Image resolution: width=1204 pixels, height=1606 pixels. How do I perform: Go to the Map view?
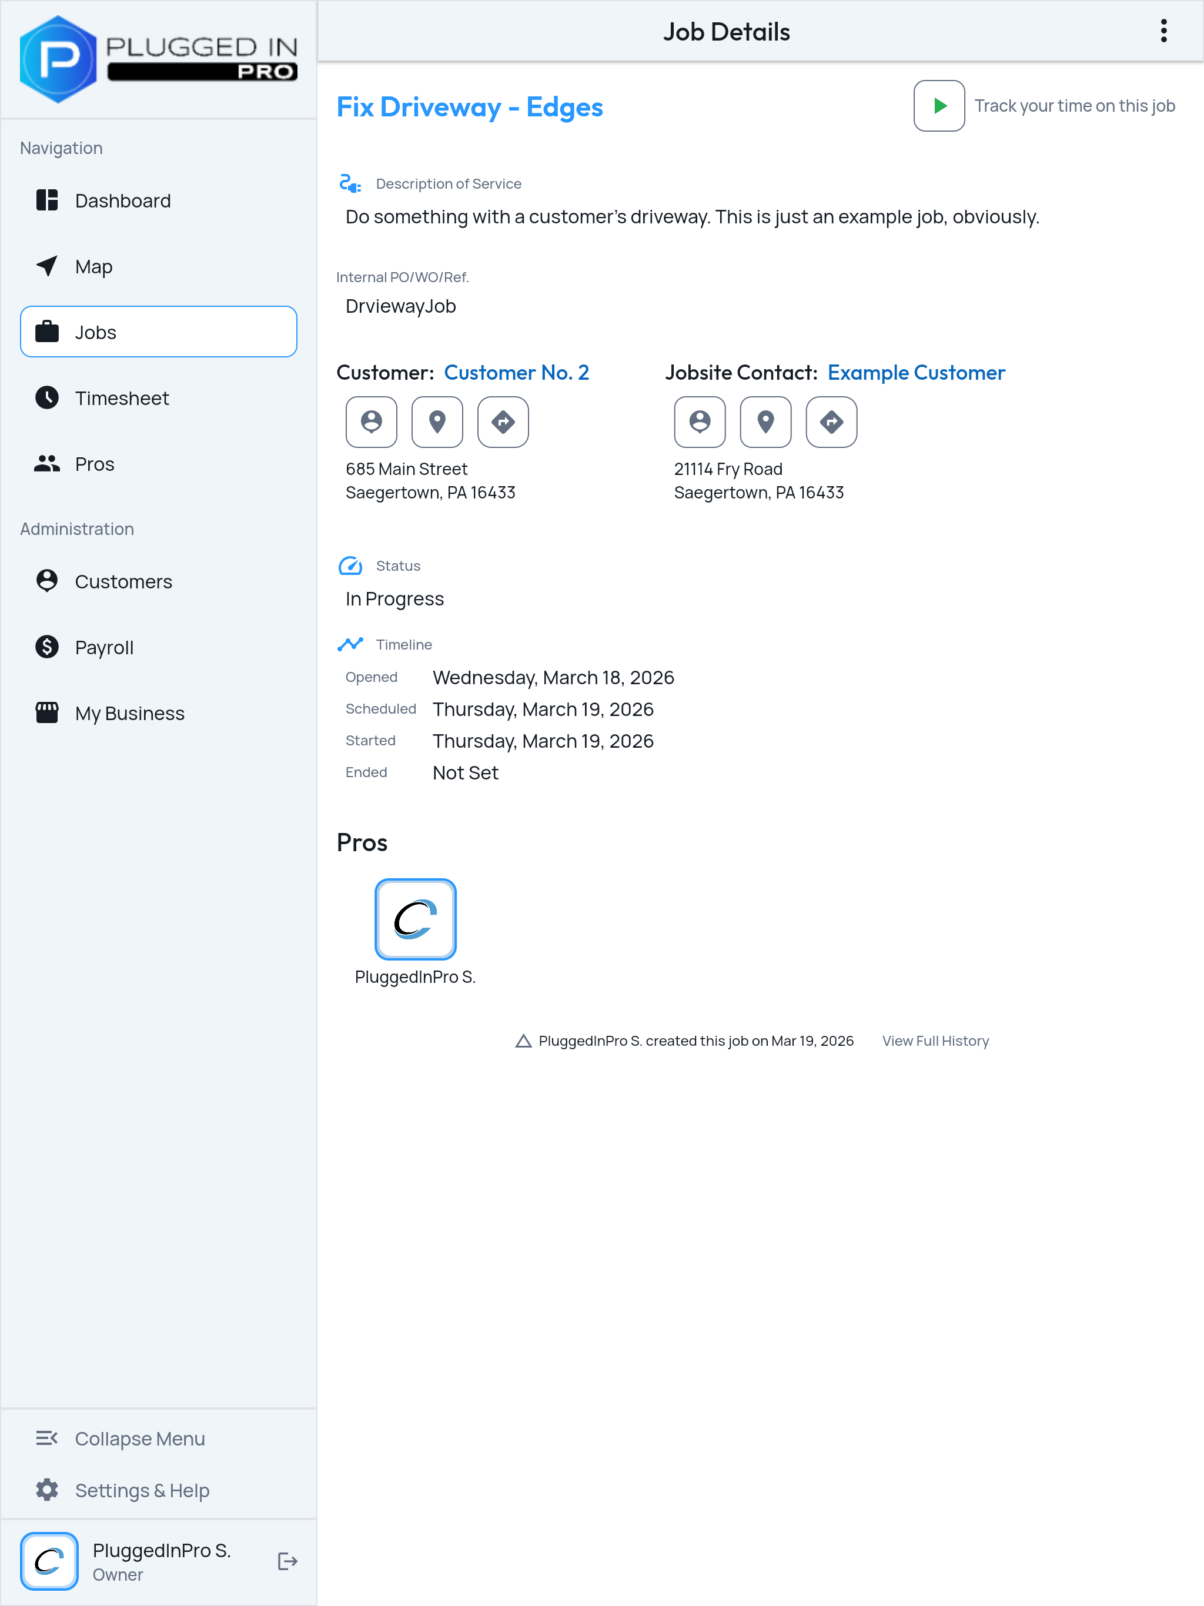coord(158,266)
